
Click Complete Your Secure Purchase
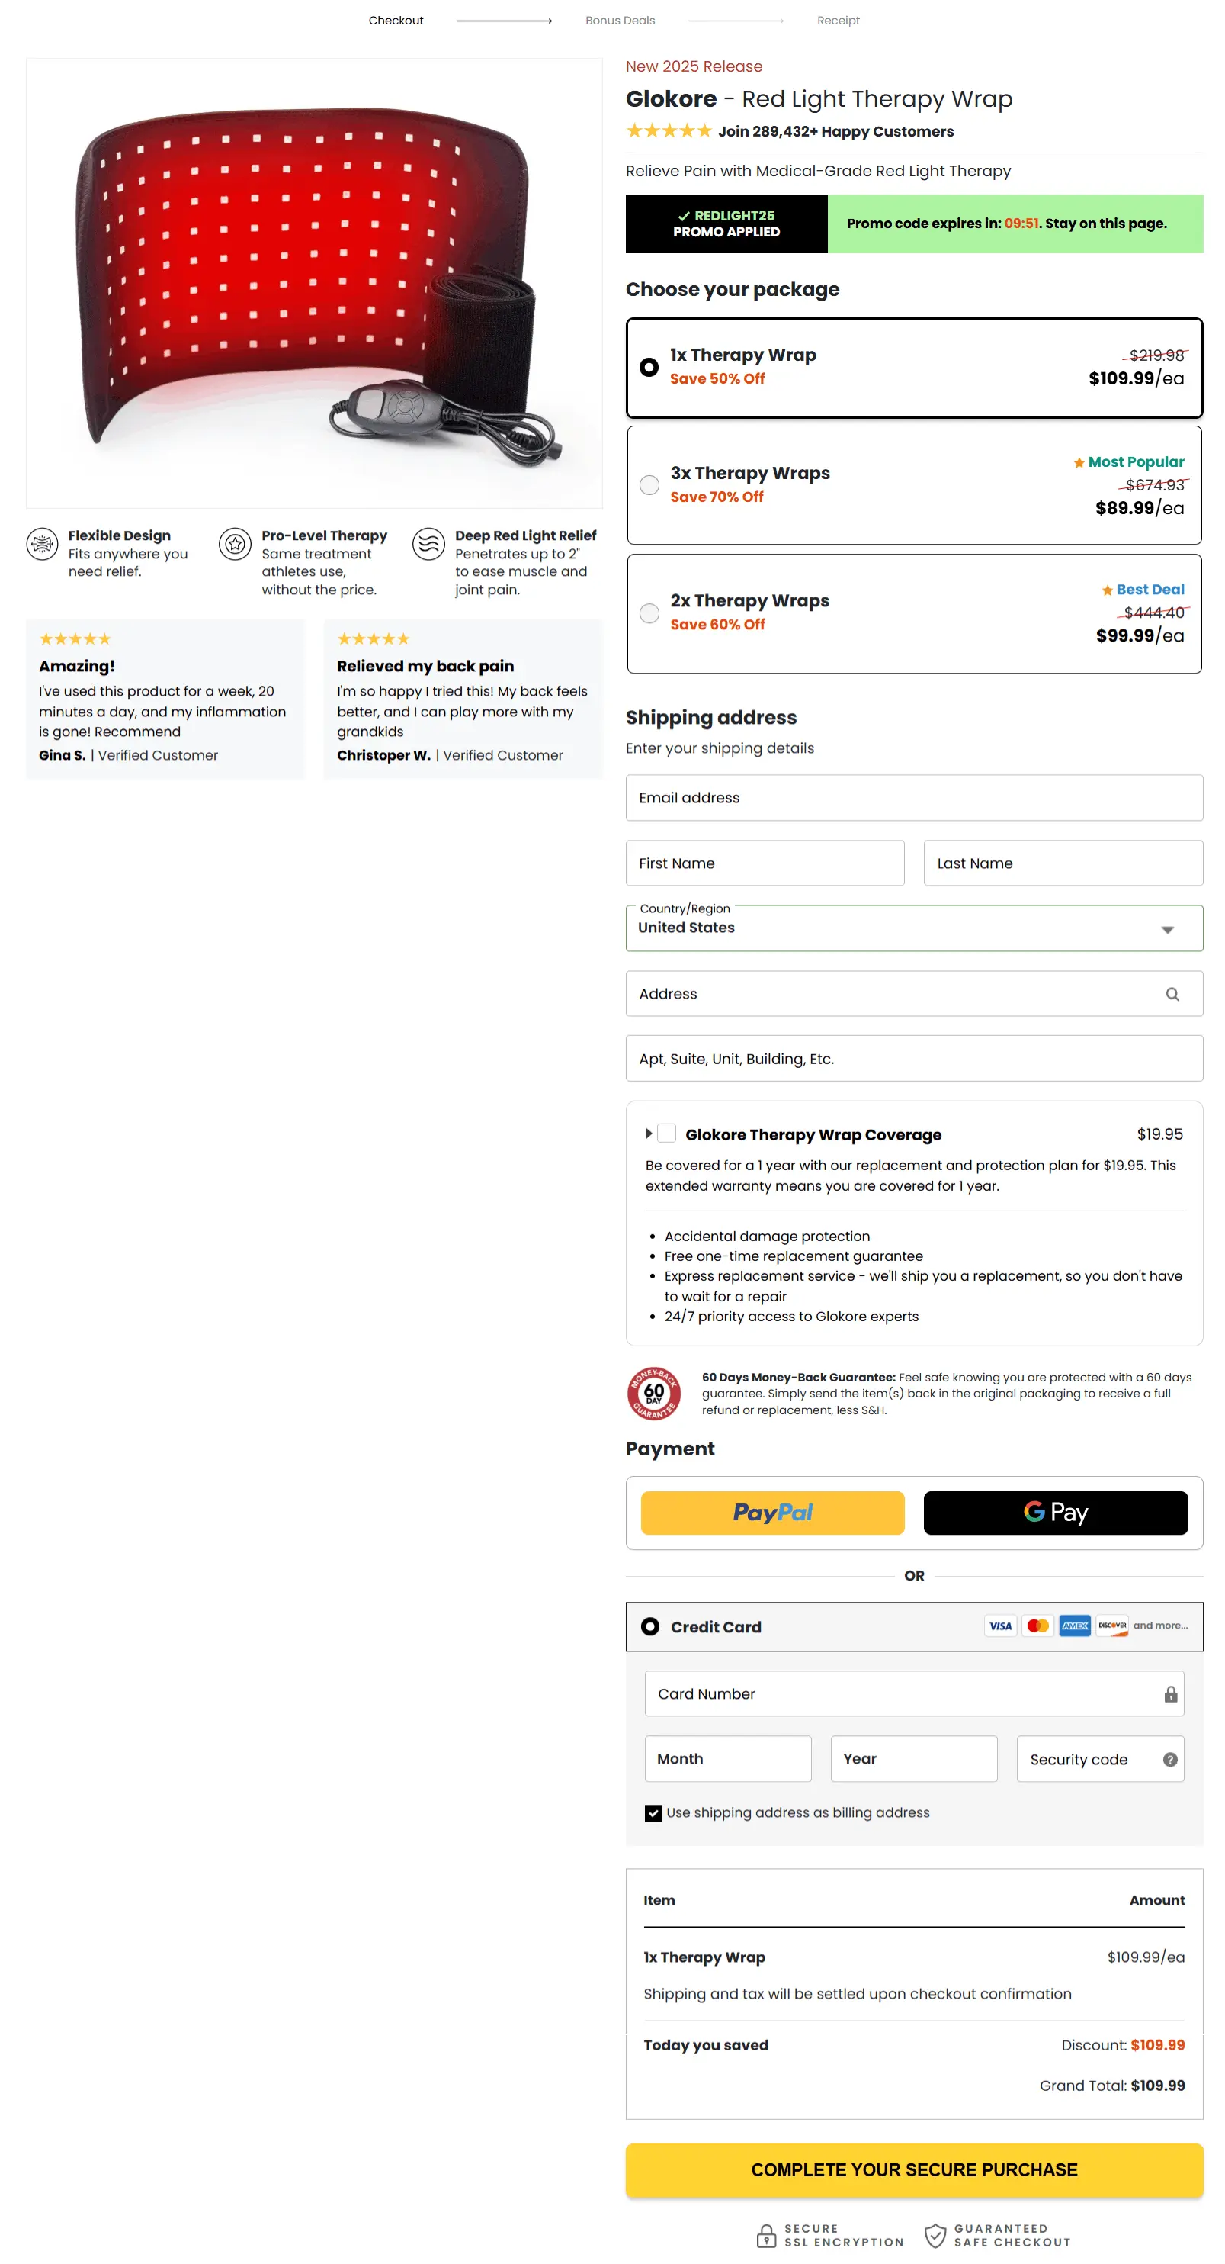coord(913,2169)
